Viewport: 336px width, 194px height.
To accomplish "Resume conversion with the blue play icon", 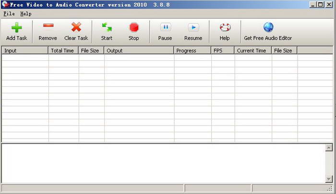I will tap(193, 27).
